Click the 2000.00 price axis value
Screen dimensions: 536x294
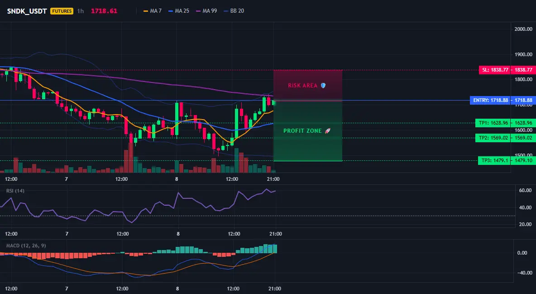tap(523, 29)
